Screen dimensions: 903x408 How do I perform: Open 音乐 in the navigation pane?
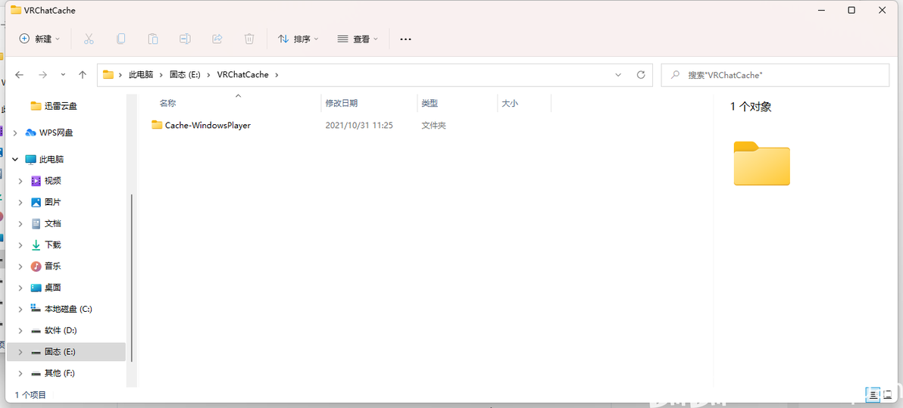pos(46,266)
